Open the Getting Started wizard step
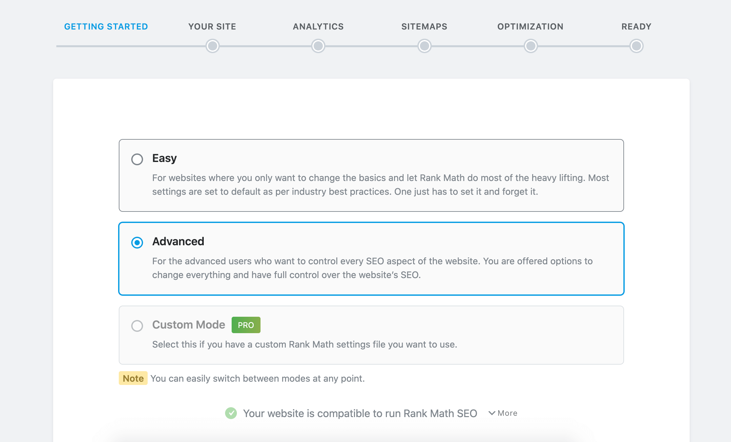The height and width of the screenshot is (442, 731). 106,27
